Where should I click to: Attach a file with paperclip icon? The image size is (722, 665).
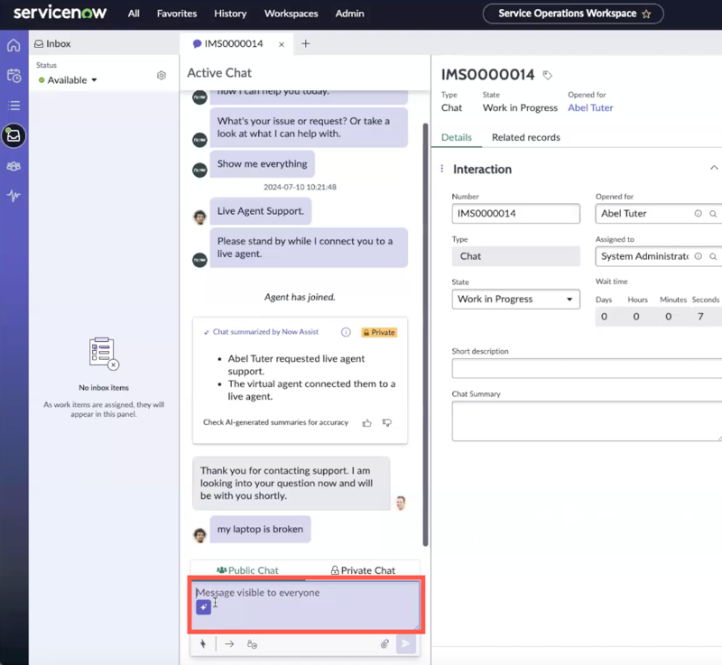(384, 644)
